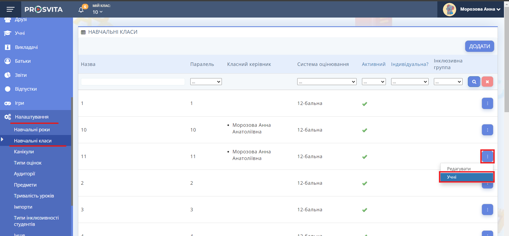This screenshot has width=509, height=236.
Task: Open the Система оцінювання filter dropdown
Action: click(x=327, y=82)
